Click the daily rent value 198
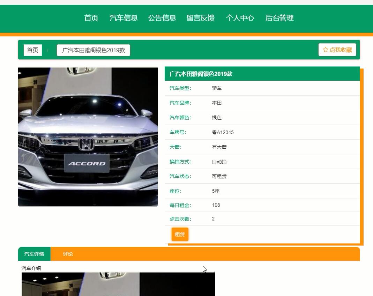This screenshot has width=373, height=296. pos(216,205)
